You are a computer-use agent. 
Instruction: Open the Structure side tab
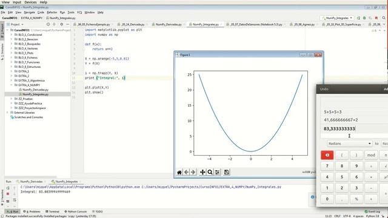(x=2, y=52)
